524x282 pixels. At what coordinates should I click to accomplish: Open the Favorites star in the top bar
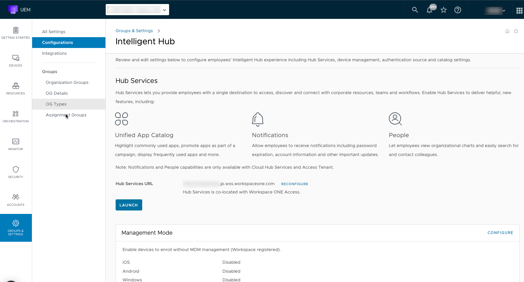444,10
